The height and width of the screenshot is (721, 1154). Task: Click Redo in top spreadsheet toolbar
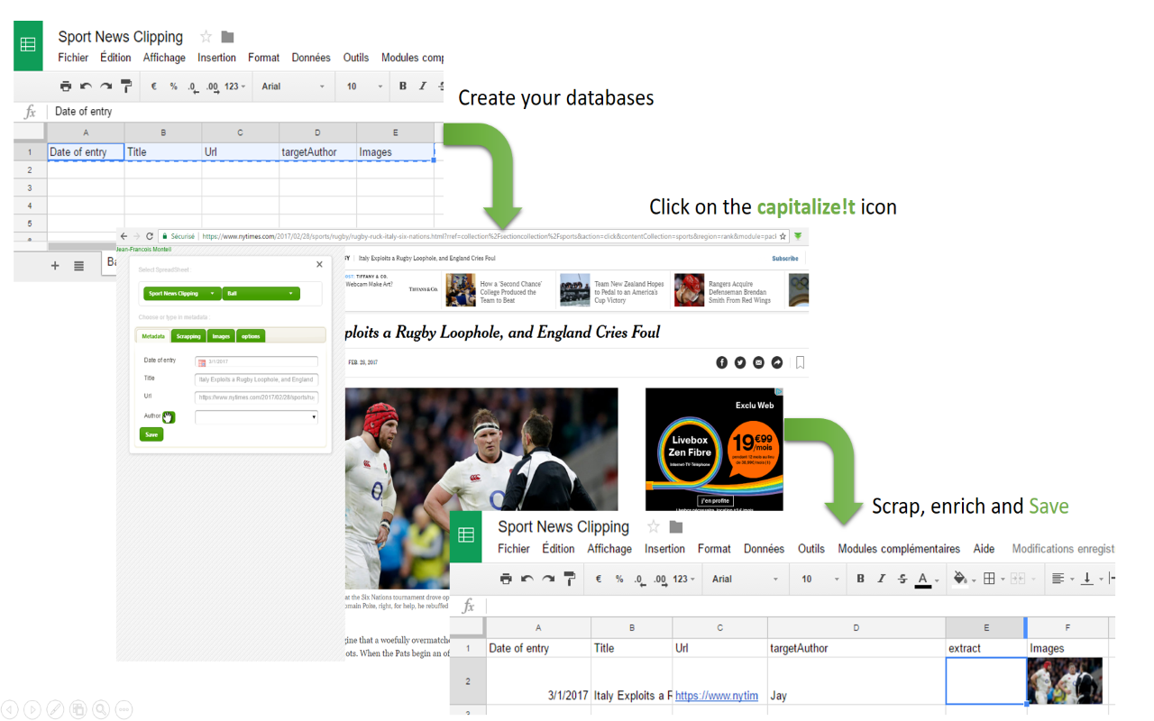[105, 87]
